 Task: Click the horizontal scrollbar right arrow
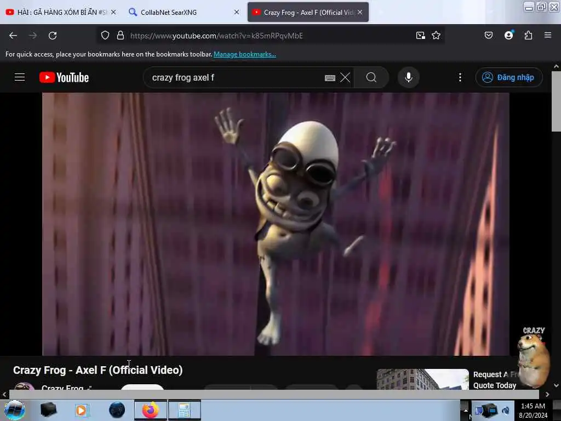(547, 394)
